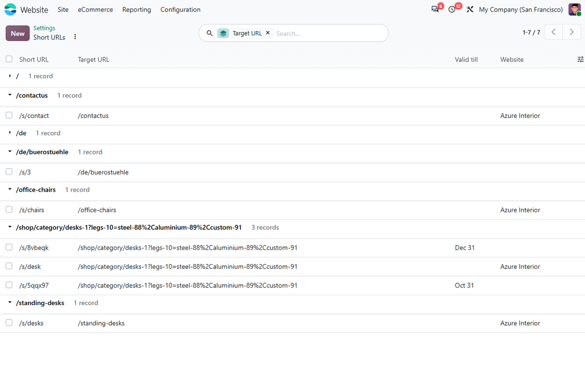Image resolution: width=585 pixels, height=381 pixels.
Task: Click Azure Interior in the /s/desks row
Action: point(520,323)
